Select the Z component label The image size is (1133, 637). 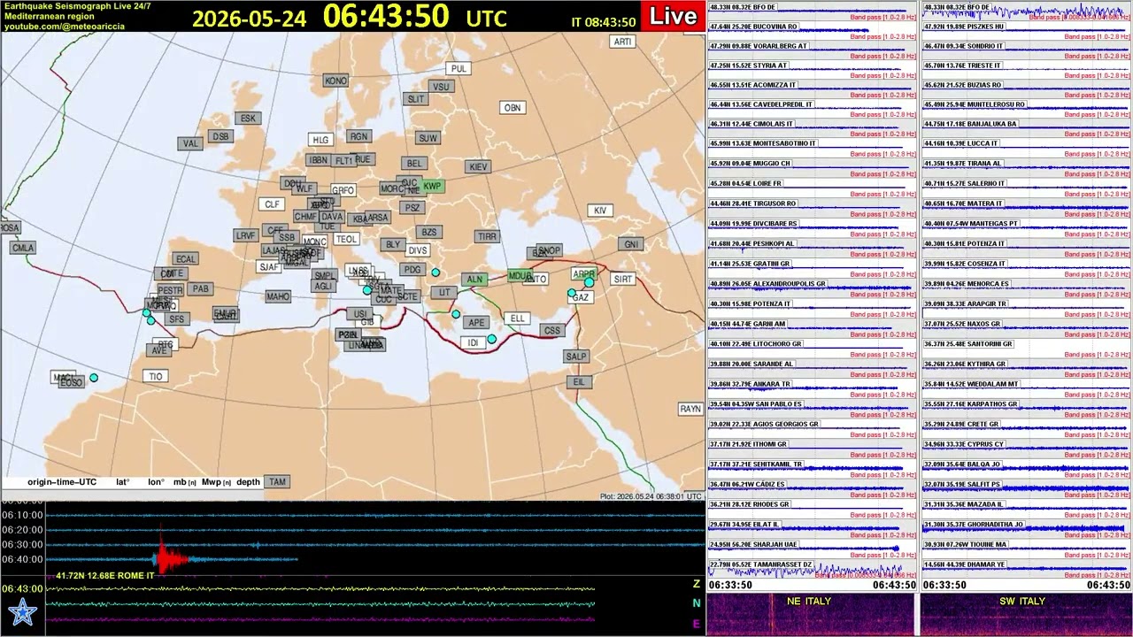coord(697,584)
